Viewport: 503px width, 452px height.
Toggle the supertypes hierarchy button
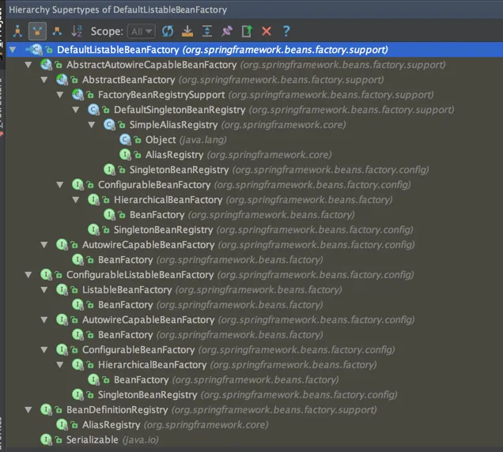36,32
